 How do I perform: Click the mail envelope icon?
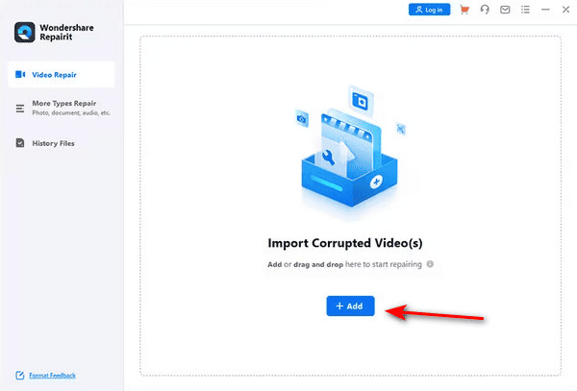tap(505, 10)
